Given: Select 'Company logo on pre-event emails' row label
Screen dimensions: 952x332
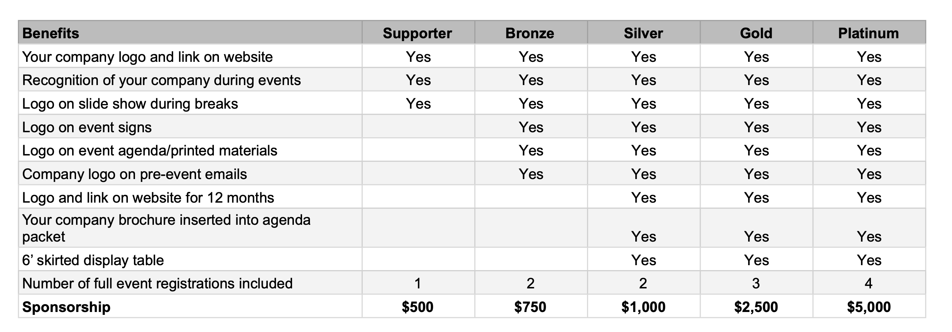Looking at the screenshot, I should pyautogui.click(x=135, y=174).
